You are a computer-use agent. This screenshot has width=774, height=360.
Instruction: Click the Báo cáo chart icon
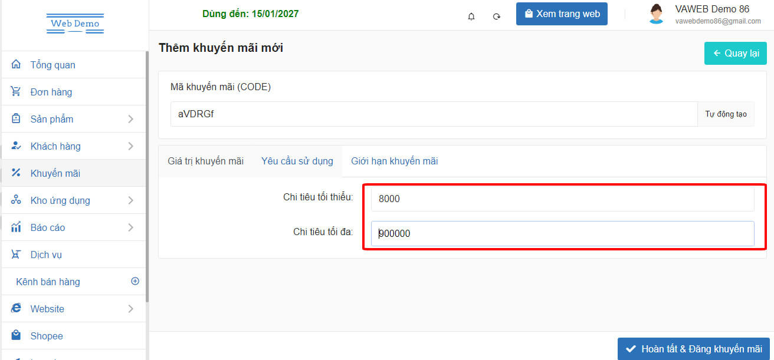(x=16, y=227)
